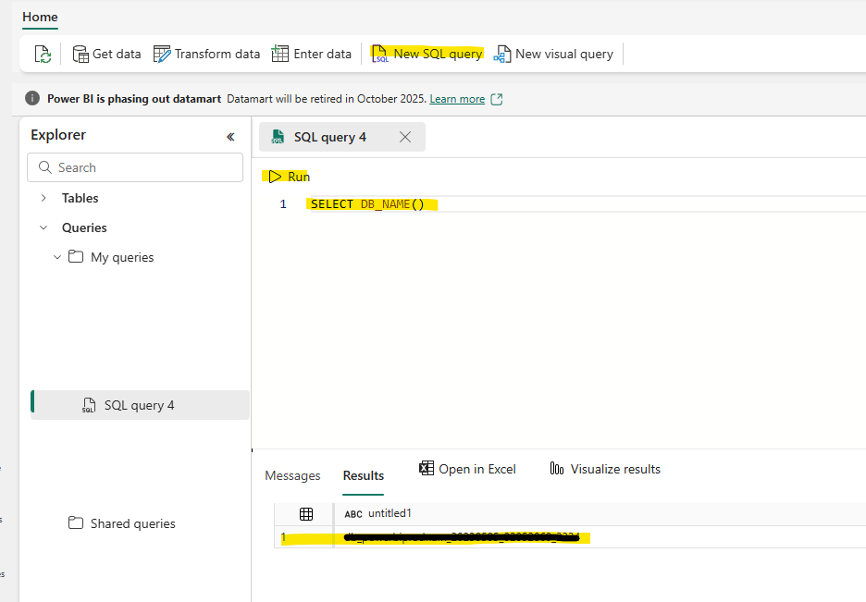This screenshot has width=866, height=602.
Task: Select the untitled1 column header
Action: point(377,513)
